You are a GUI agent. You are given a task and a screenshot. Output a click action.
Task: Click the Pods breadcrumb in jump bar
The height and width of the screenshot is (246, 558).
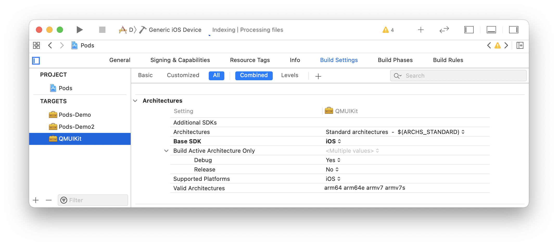coord(83,45)
